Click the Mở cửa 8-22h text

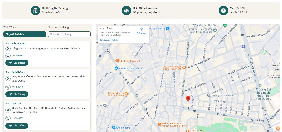(238, 8)
